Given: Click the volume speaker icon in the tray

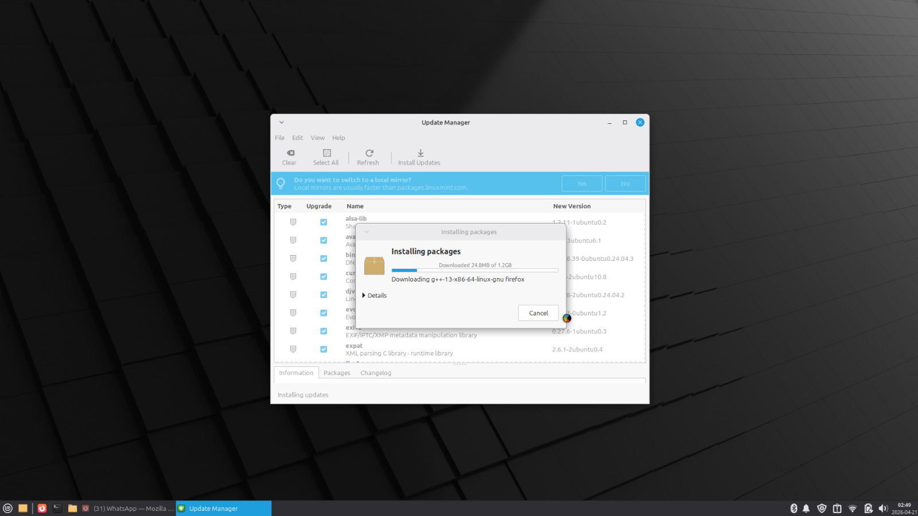Looking at the screenshot, I should pos(882,508).
